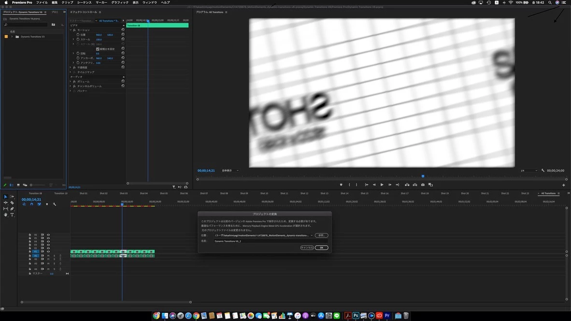Image resolution: width=571 pixels, height=321 pixels.
Task: Toggle V3 track output eye
Action: pyautogui.click(x=48, y=245)
